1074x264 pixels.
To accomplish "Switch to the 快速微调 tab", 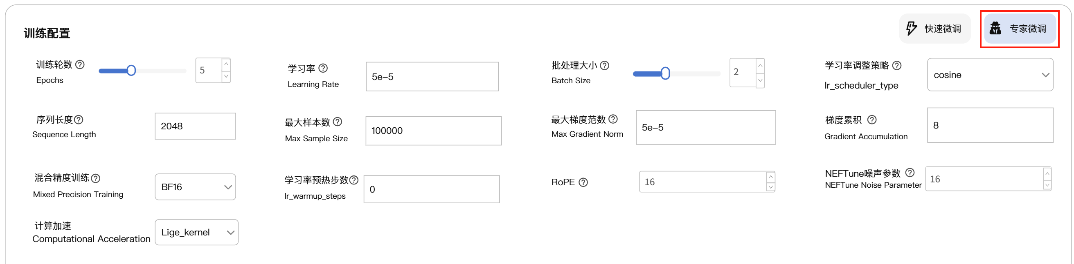I will pos(935,29).
